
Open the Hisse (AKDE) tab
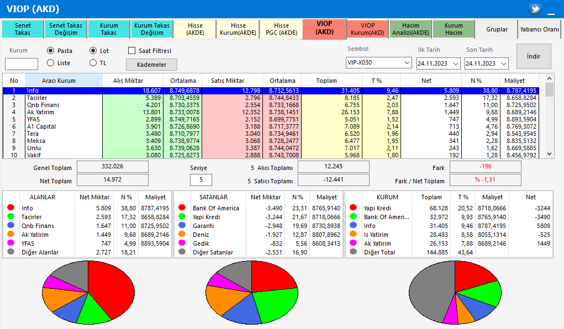[195, 29]
